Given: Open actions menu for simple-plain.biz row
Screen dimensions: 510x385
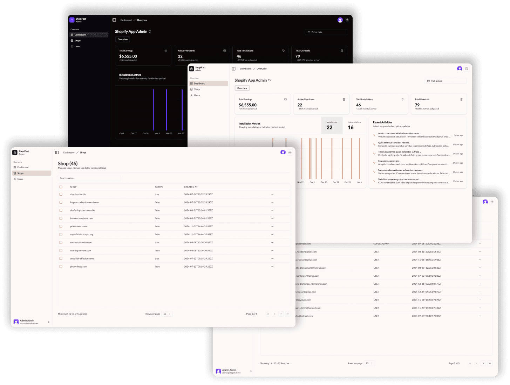Looking at the screenshot, I should 272,194.
